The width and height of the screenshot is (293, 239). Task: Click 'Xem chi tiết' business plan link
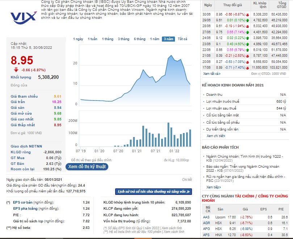[x=216, y=136]
